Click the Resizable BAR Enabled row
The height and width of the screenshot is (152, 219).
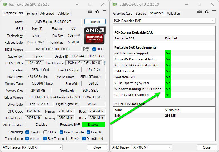coord(164,38)
